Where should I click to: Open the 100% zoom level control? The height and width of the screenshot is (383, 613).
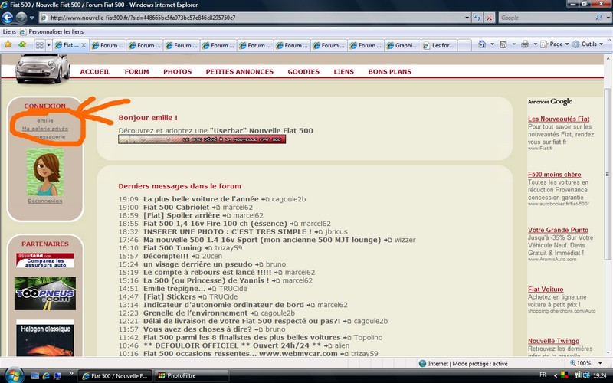click(x=585, y=363)
